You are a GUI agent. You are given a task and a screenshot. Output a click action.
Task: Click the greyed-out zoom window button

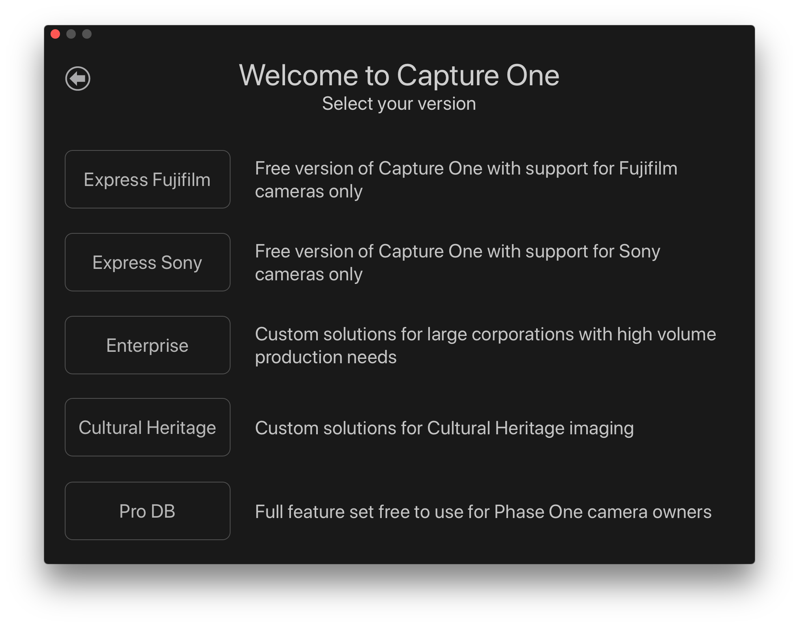pos(87,34)
